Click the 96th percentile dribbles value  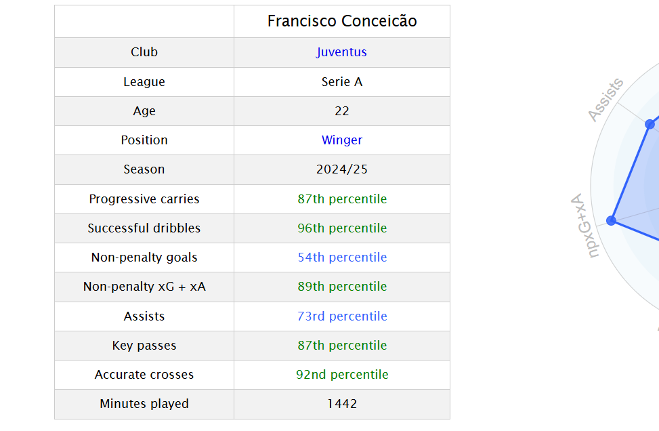(x=341, y=228)
